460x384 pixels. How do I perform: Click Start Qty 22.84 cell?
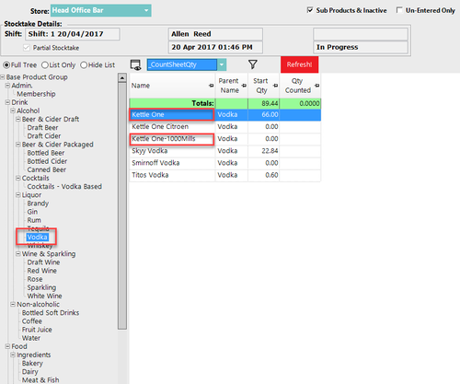click(264, 151)
